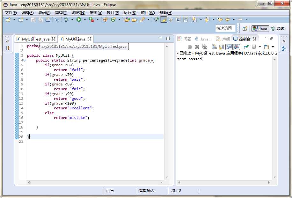The height and width of the screenshot is (198, 292).
Task: Click the Terminate stop icon in console
Action: pyautogui.click(x=190, y=47)
